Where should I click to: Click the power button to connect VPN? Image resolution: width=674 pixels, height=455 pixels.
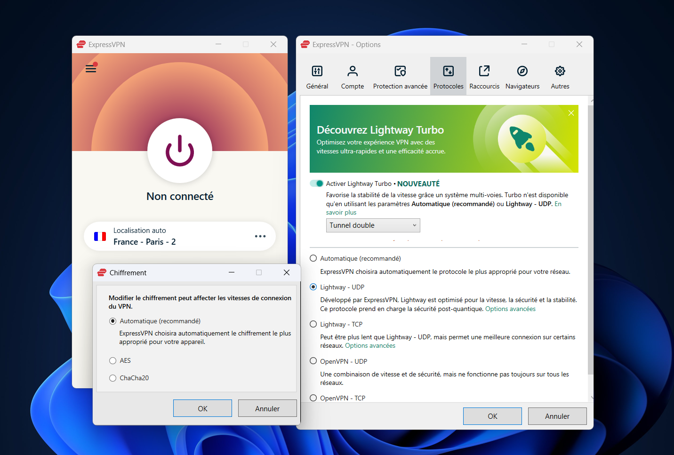[180, 151]
